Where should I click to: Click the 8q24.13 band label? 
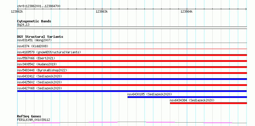click(x=23, y=25)
